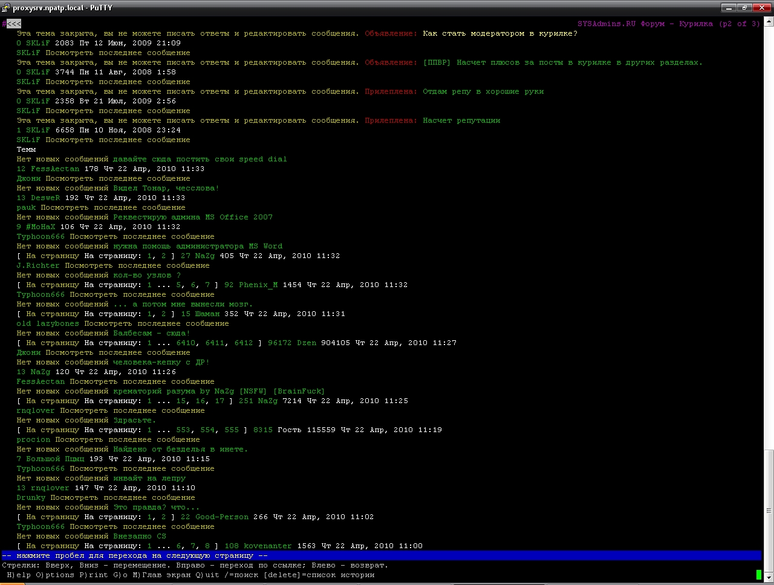
Task: Go to page 6411 of 'Балбесам' thread
Action: click(215, 343)
